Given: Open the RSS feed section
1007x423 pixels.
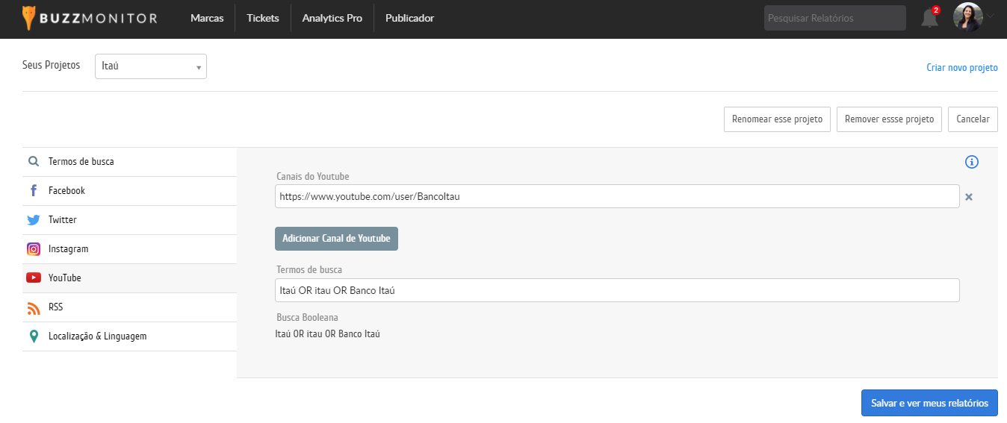Looking at the screenshot, I should [55, 307].
